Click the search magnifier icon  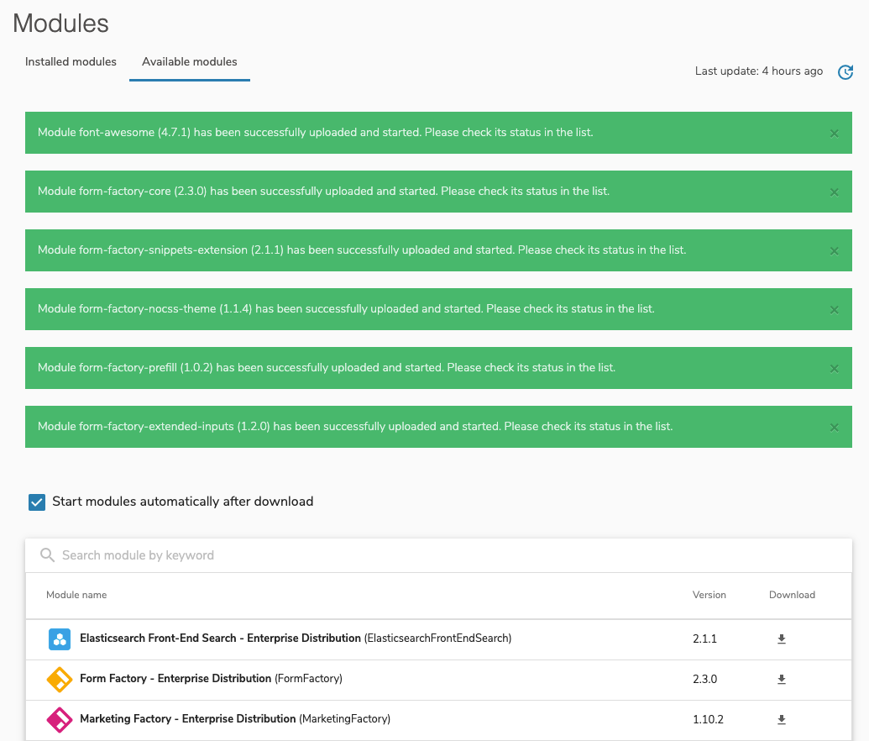[x=47, y=554]
